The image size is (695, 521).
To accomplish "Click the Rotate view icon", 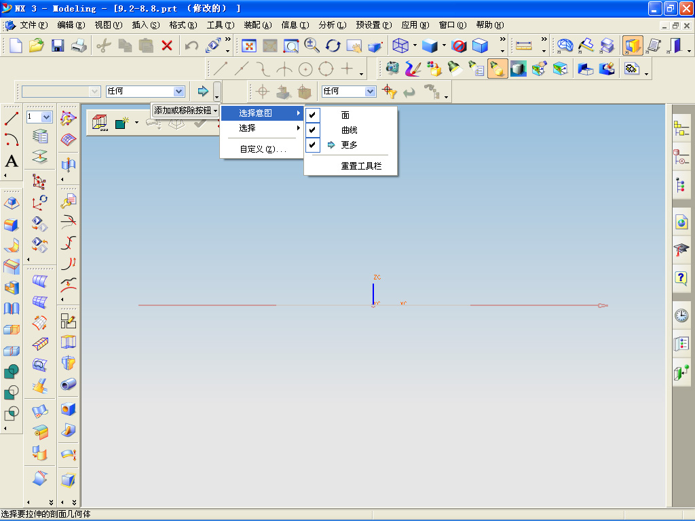I will pyautogui.click(x=333, y=45).
